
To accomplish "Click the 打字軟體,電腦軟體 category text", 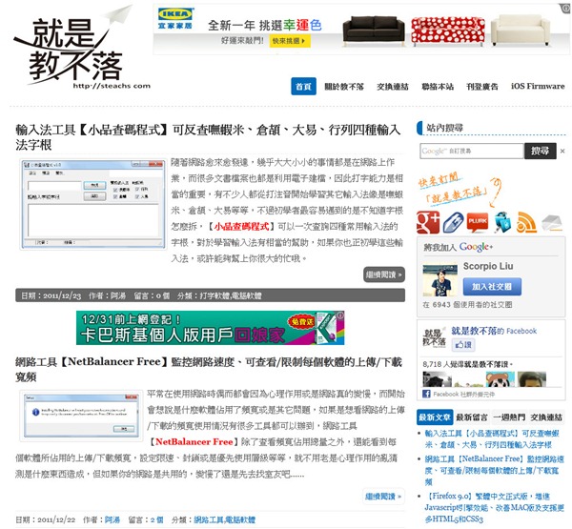I will coord(231,295).
